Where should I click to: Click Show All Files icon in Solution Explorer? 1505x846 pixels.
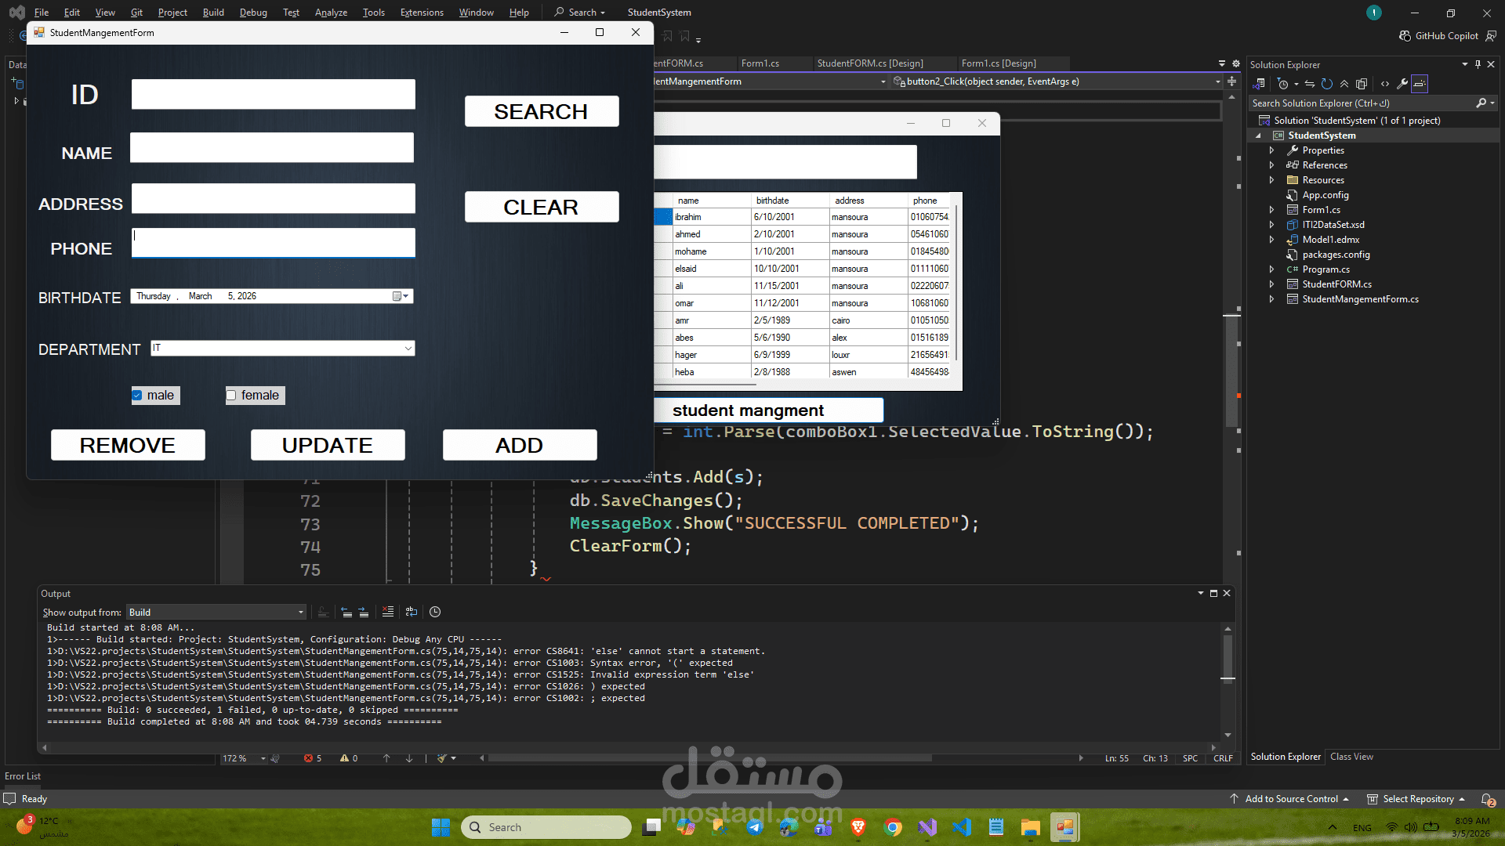1362,84
